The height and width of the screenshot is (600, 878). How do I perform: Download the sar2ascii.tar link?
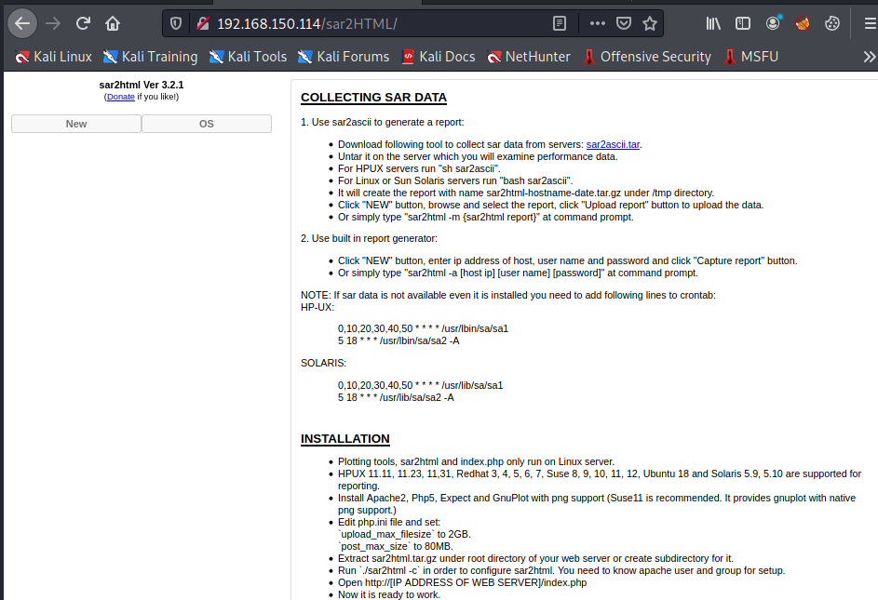(x=613, y=144)
